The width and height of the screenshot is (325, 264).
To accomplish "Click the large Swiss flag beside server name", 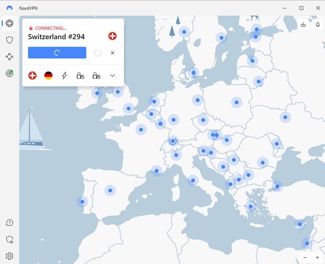I will tap(112, 36).
